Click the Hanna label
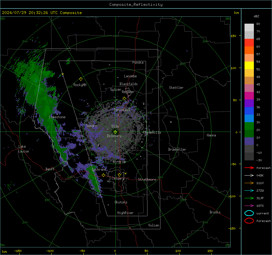 tap(211, 135)
